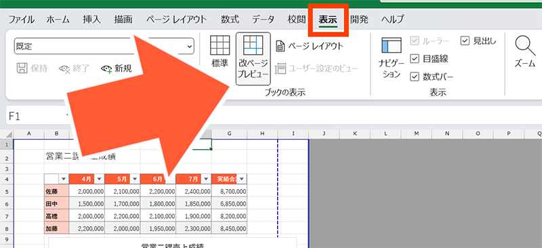This screenshot has width=542, height=248.
Task: Open the ヘルプ tab
Action: [x=392, y=20]
